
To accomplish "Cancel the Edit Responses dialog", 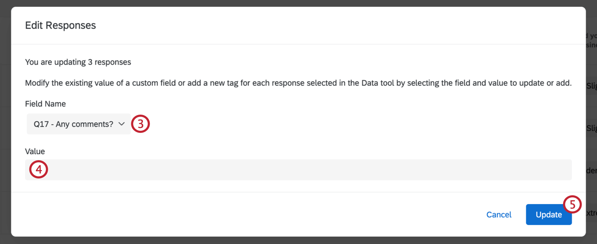I will point(499,214).
